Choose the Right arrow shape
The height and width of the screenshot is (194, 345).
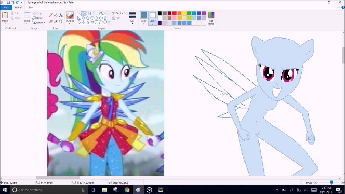click(96, 18)
